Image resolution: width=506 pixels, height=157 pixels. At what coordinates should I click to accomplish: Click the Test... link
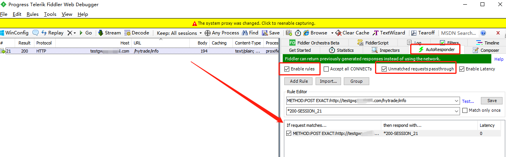(x=468, y=101)
